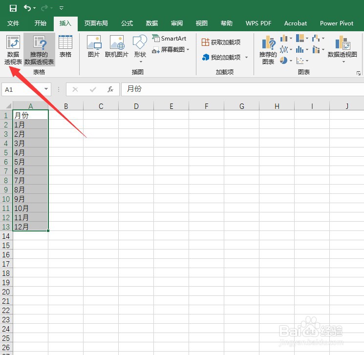Click the cell containing 8月
Screen dimensions: 364x355
click(x=30, y=189)
